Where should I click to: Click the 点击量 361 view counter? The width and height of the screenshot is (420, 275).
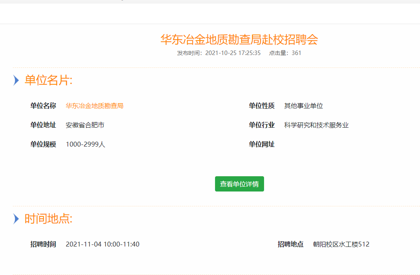point(285,53)
